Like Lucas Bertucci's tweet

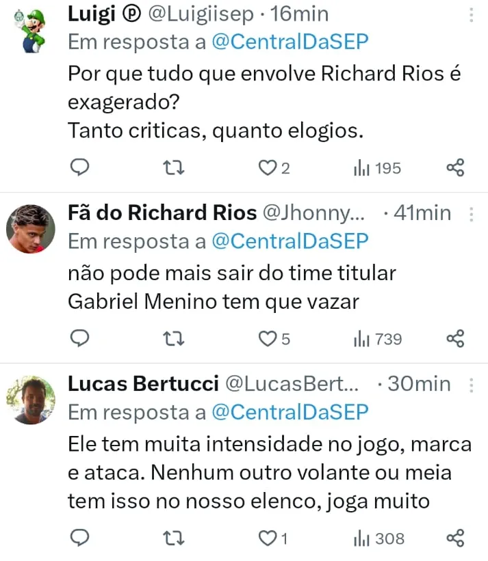tap(266, 538)
